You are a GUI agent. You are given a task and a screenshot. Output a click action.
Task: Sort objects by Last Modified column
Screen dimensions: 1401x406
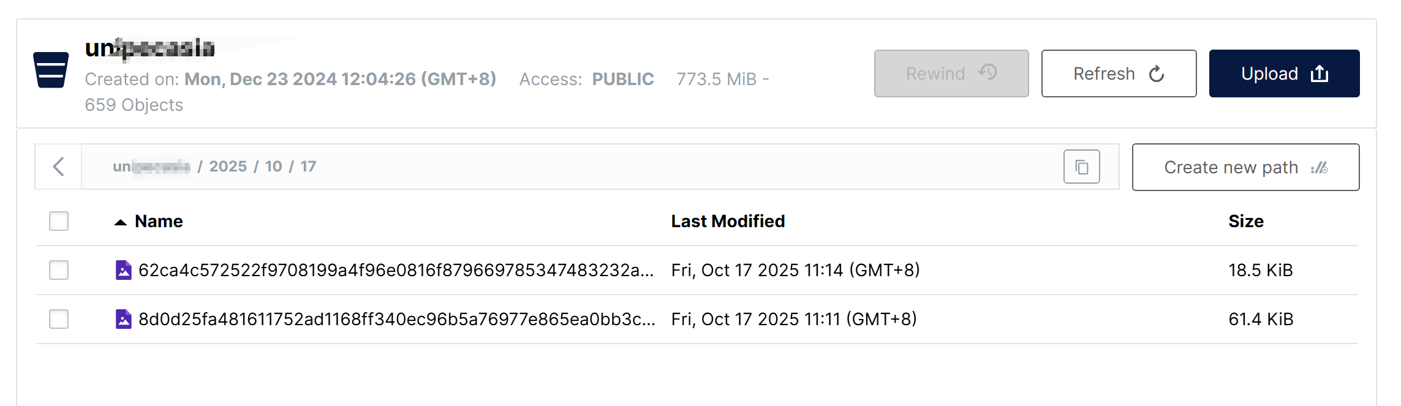coord(728,221)
